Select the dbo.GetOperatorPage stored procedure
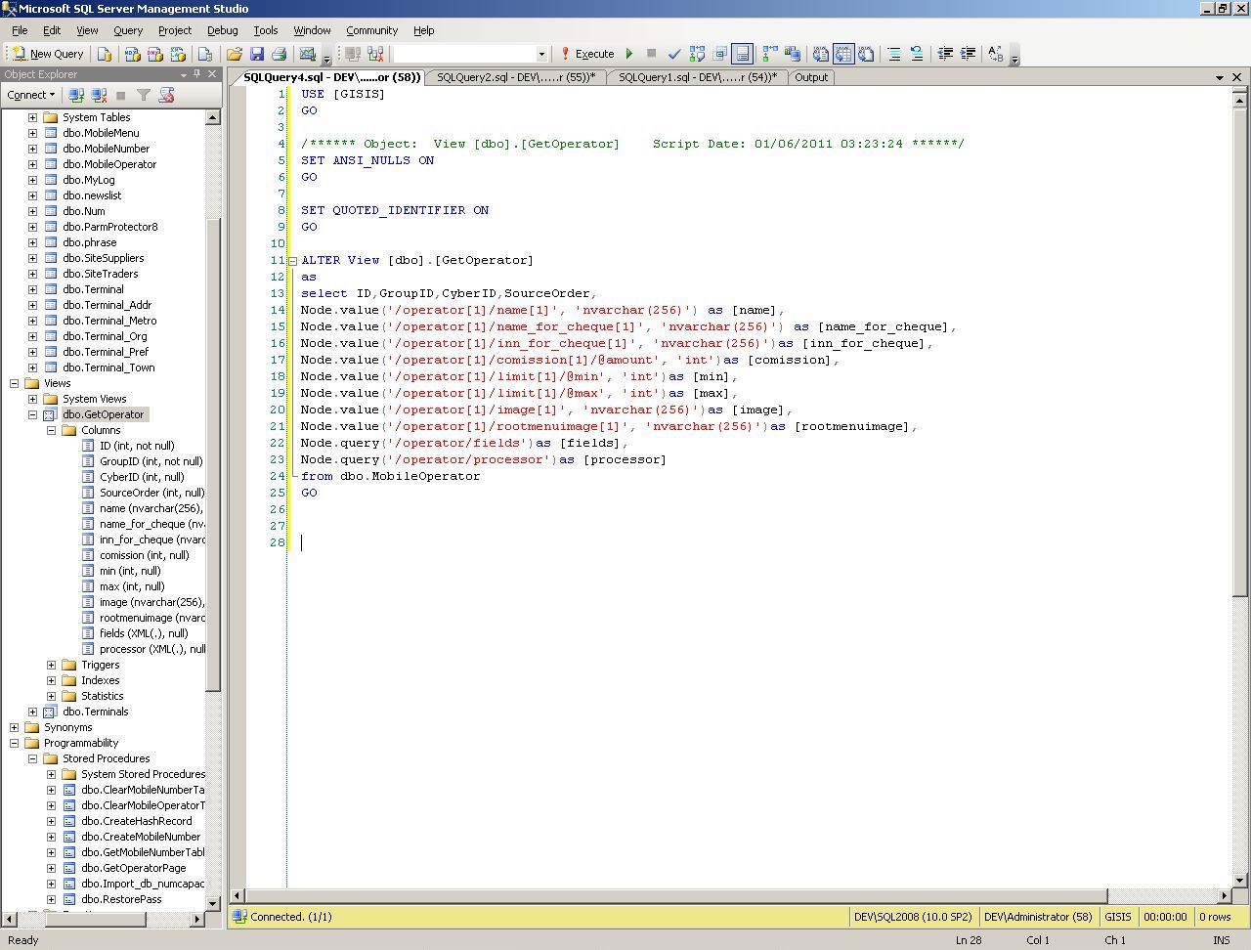The image size is (1251, 950). (133, 868)
